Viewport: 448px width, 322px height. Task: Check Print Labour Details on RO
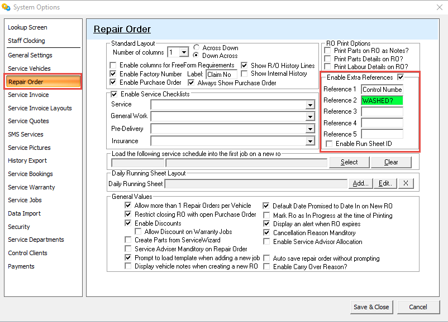click(x=328, y=67)
